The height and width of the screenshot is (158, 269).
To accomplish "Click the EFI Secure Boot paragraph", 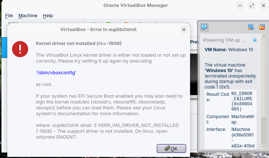I will (x=109, y=105).
